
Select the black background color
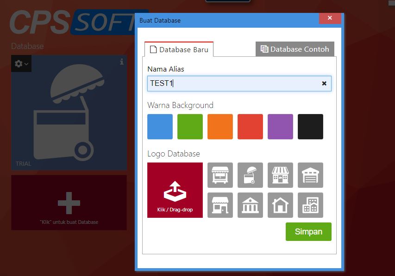[x=310, y=126]
